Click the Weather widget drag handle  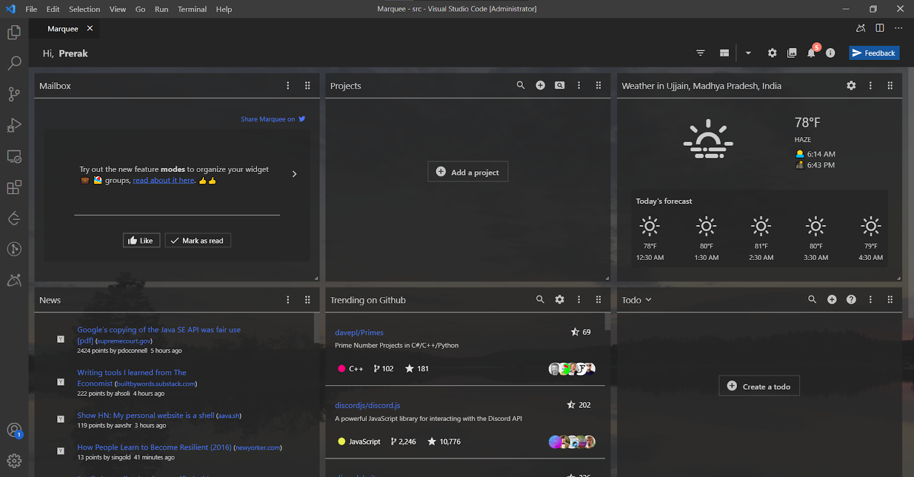click(x=890, y=85)
